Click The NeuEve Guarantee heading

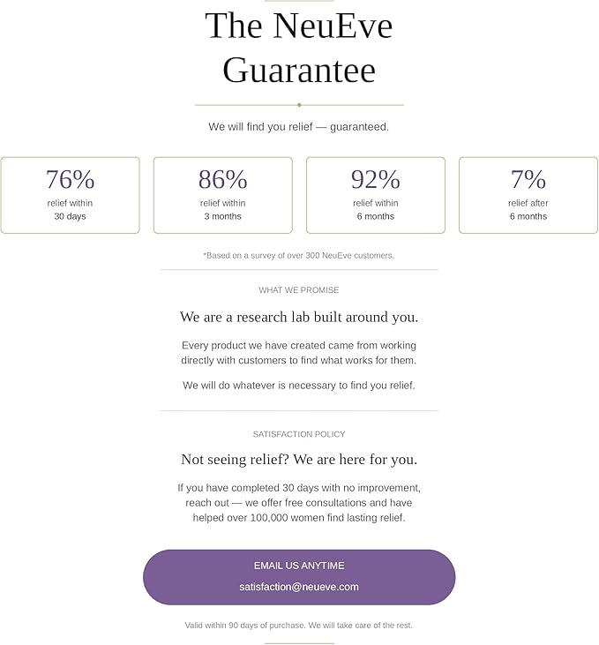299,48
